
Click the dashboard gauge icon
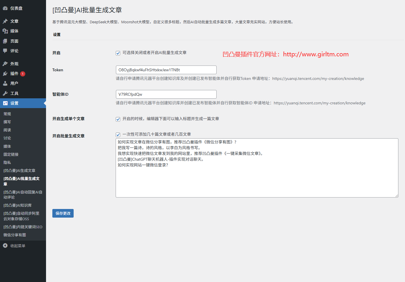(x=5, y=8)
